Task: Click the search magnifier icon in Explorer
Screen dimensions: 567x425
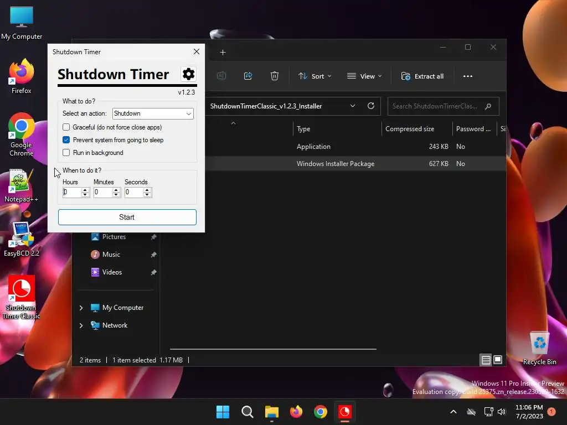Action: [488, 106]
